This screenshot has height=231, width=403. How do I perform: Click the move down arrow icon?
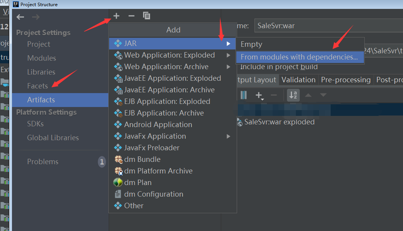point(323,95)
